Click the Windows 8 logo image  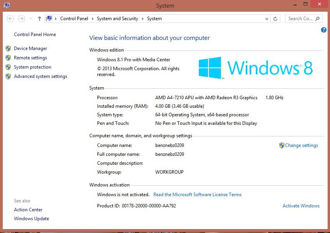[256, 68]
